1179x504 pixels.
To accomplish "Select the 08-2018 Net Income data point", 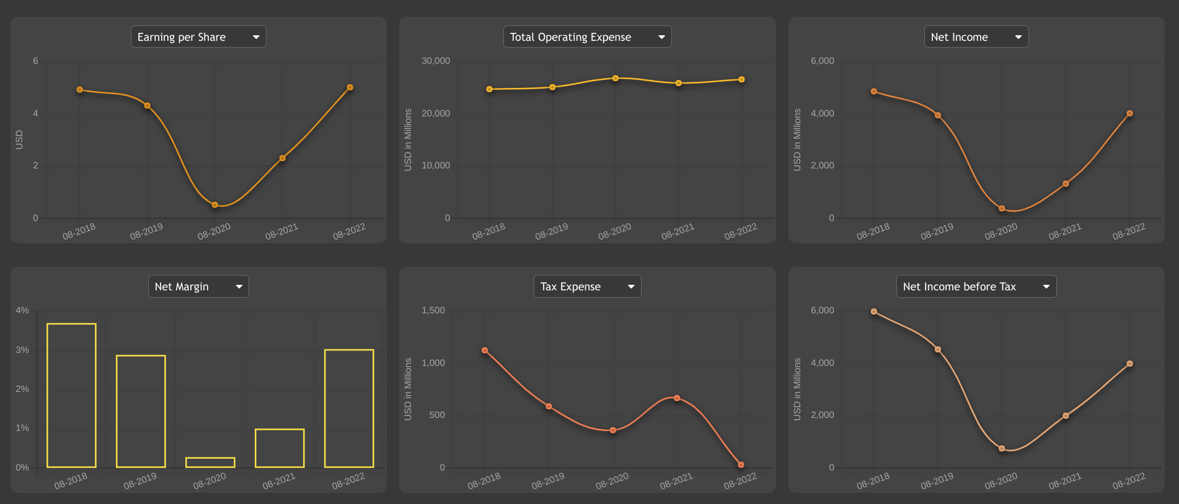I will pyautogui.click(x=874, y=92).
